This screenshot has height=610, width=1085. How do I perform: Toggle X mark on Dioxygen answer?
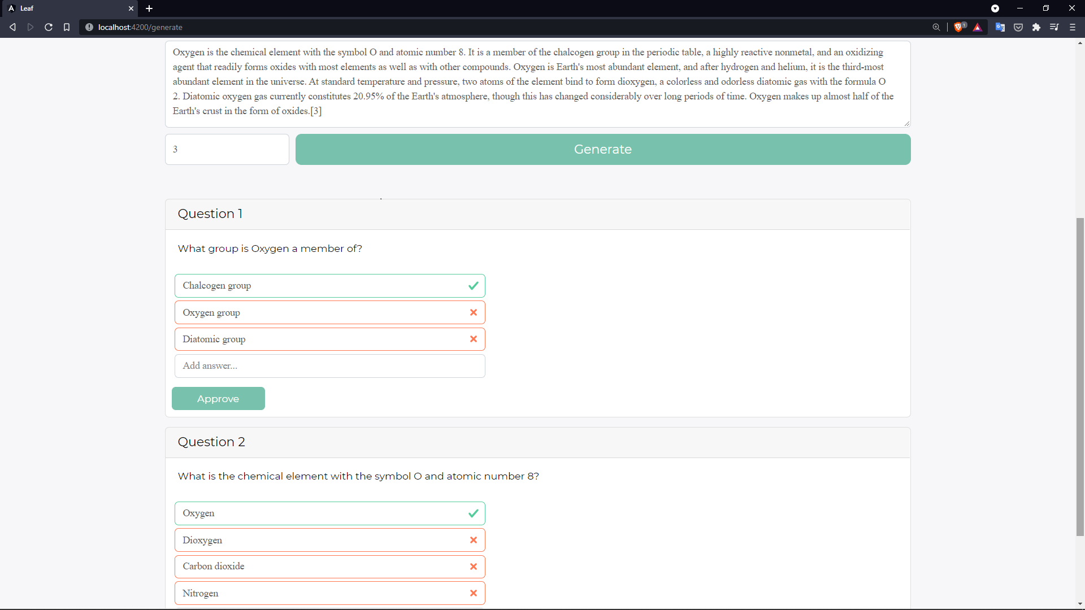pos(473,540)
